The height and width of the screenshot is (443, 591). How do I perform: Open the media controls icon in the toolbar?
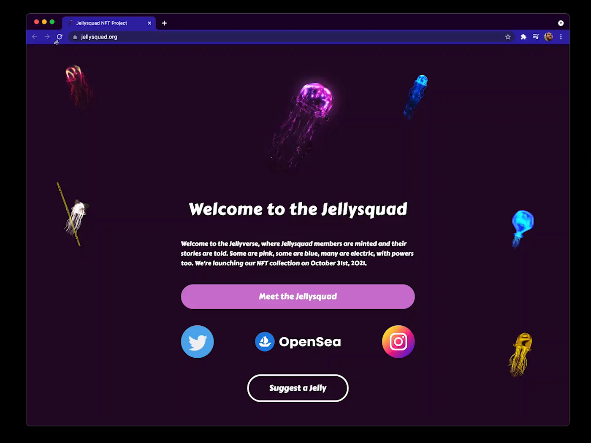[x=536, y=37]
